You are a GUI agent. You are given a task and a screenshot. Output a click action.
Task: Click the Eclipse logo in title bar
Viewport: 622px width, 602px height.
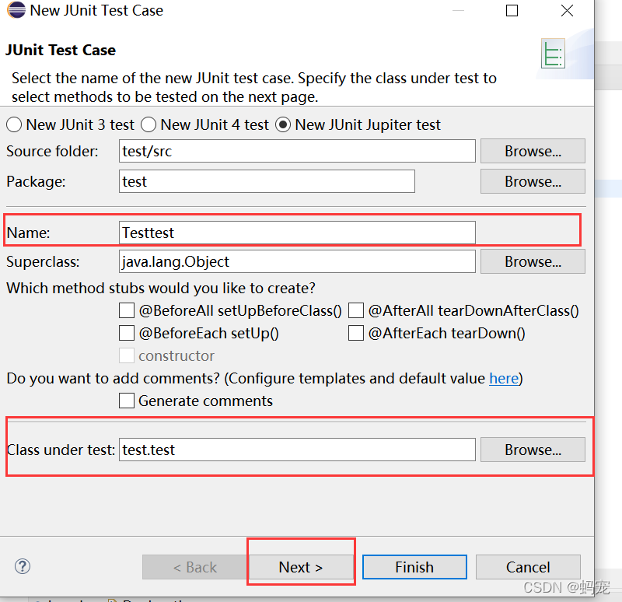coord(16,10)
